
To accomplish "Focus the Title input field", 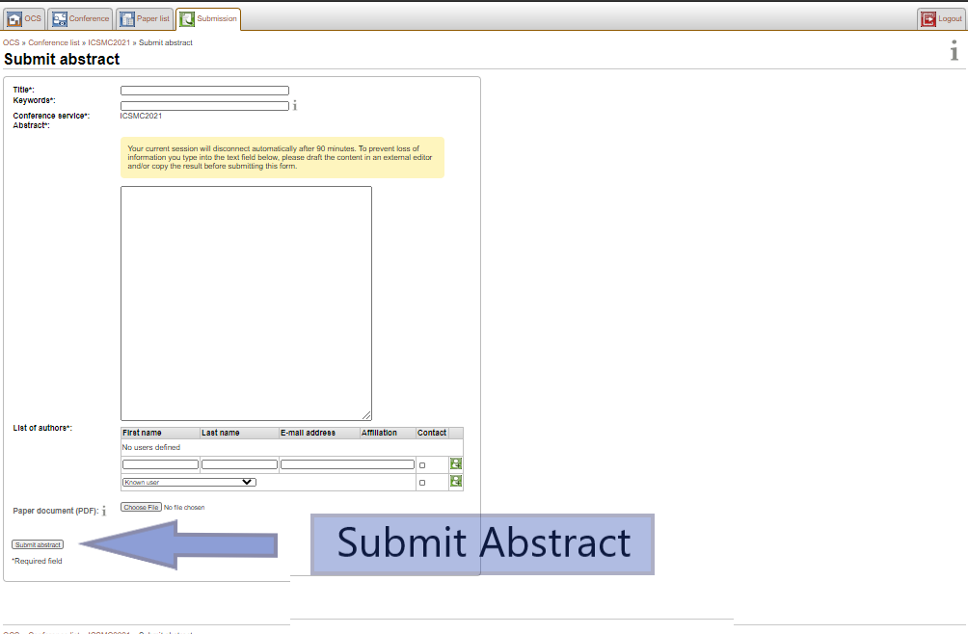I will coord(204,91).
